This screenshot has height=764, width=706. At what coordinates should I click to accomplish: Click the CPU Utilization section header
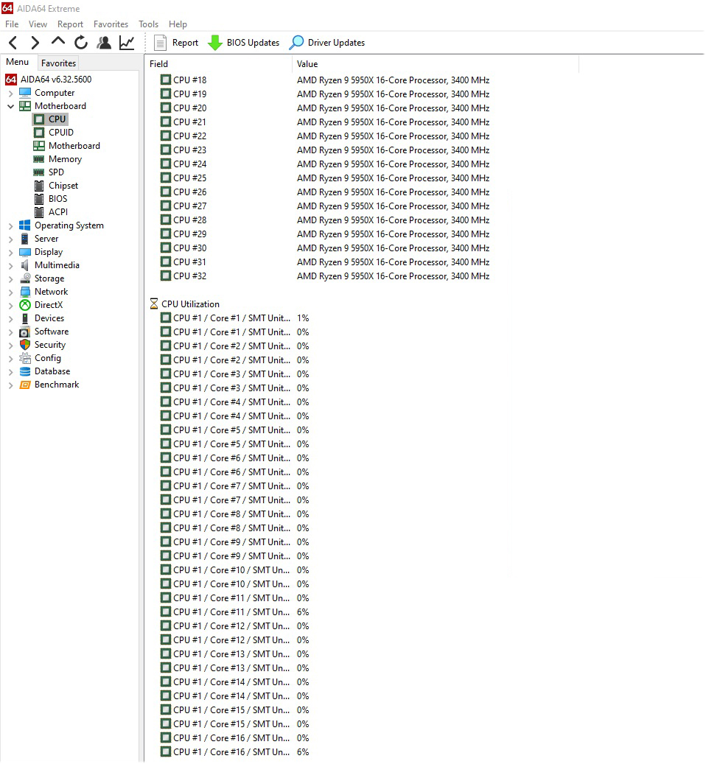191,304
